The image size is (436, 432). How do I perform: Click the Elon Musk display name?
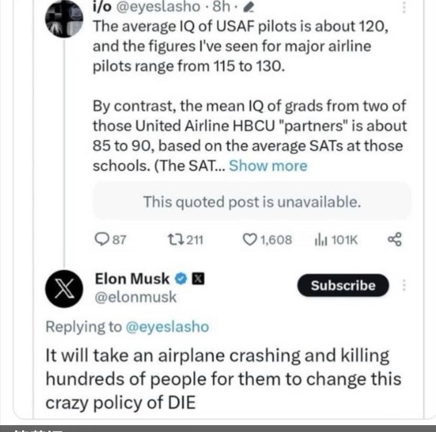(132, 278)
